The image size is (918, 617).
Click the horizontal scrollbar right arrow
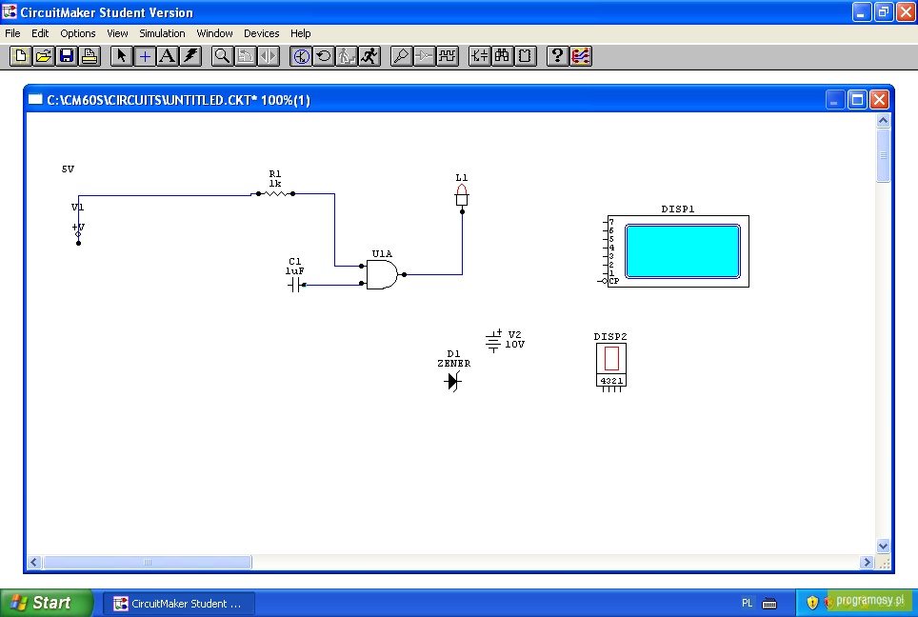click(868, 562)
